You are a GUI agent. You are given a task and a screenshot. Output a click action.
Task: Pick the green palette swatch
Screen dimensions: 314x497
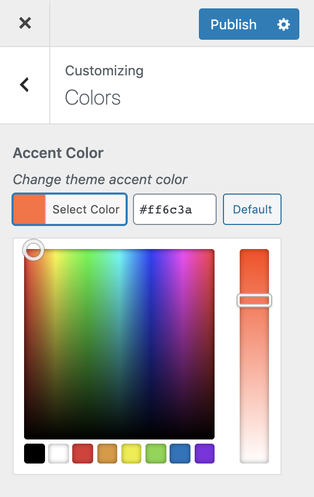tap(156, 454)
